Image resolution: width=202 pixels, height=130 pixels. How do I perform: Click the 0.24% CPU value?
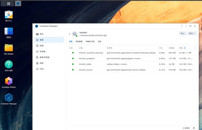162,64
